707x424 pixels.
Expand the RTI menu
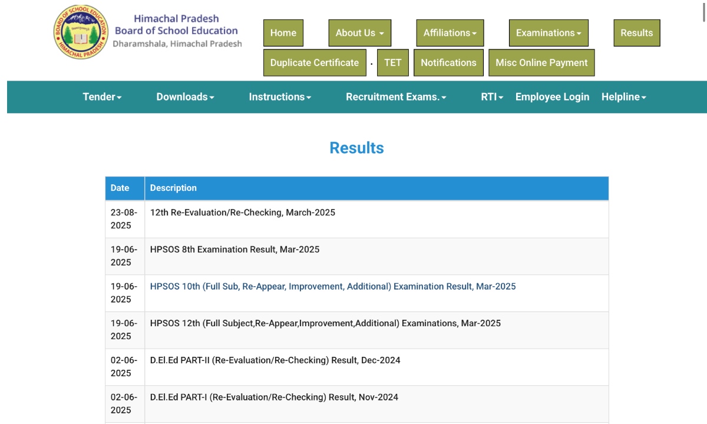click(492, 97)
